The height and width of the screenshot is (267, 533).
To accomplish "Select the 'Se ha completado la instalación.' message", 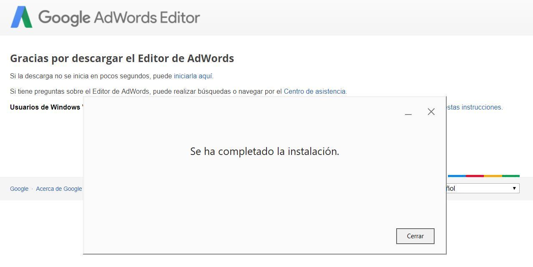I will click(x=264, y=151).
